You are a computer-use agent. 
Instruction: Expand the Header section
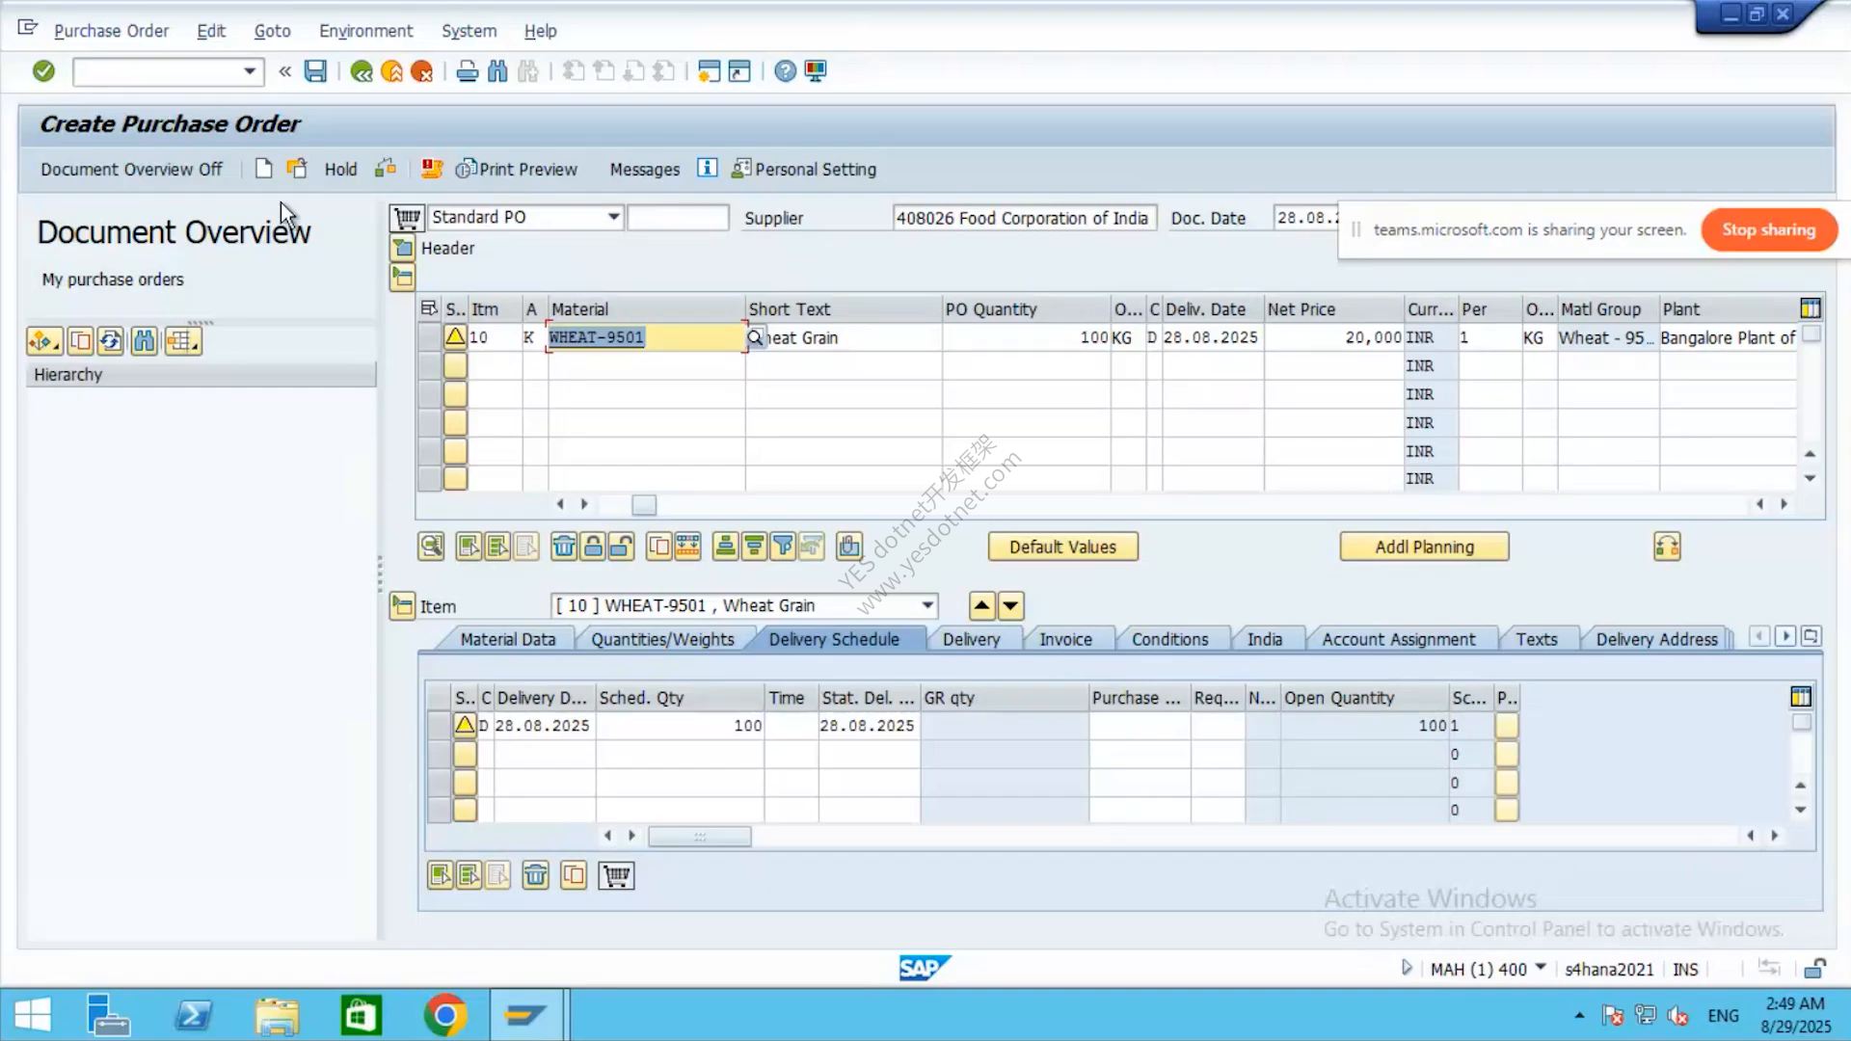click(x=402, y=248)
